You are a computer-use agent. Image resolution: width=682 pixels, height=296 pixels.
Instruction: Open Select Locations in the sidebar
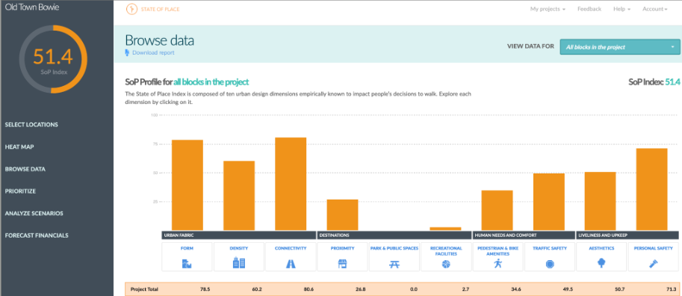click(x=31, y=125)
